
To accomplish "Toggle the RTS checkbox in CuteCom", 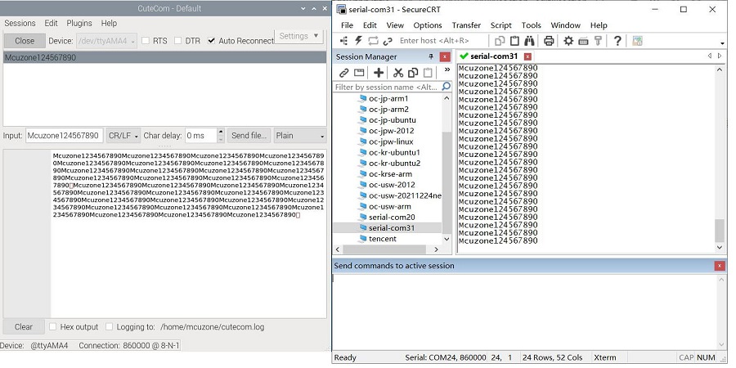I will (146, 41).
